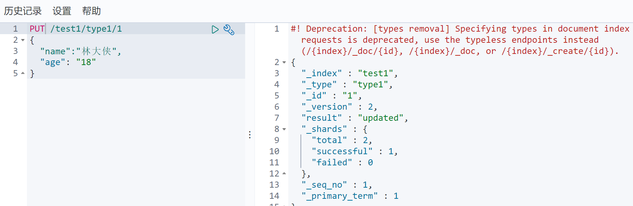Open the 帮助 help menu
The height and width of the screenshot is (206, 633).
[91, 11]
